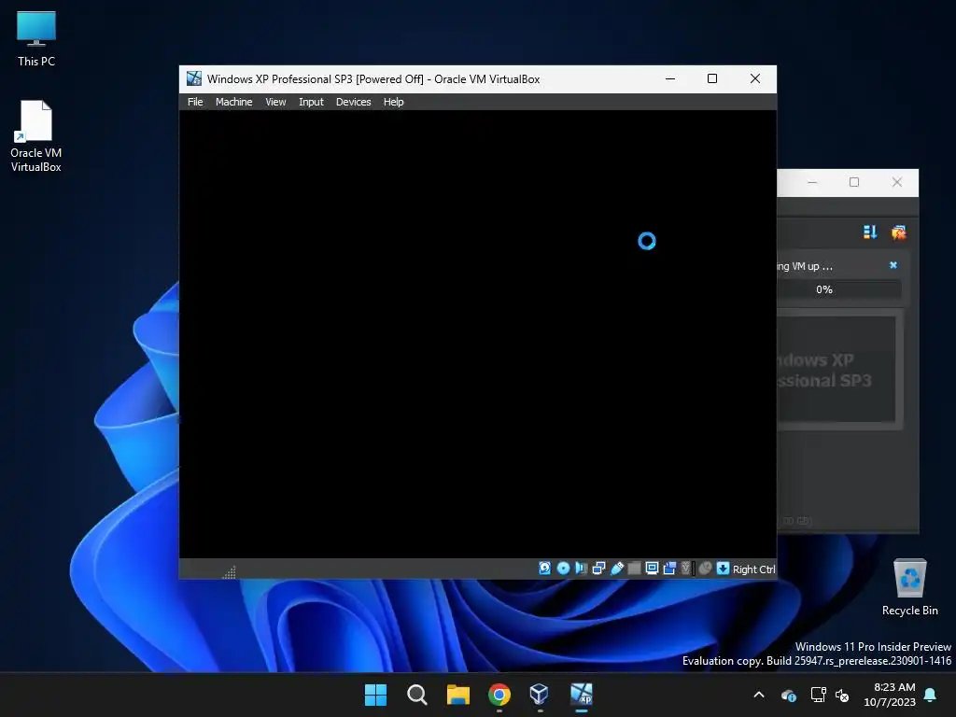956x717 pixels.
Task: Open taskbar Search
Action: (417, 695)
